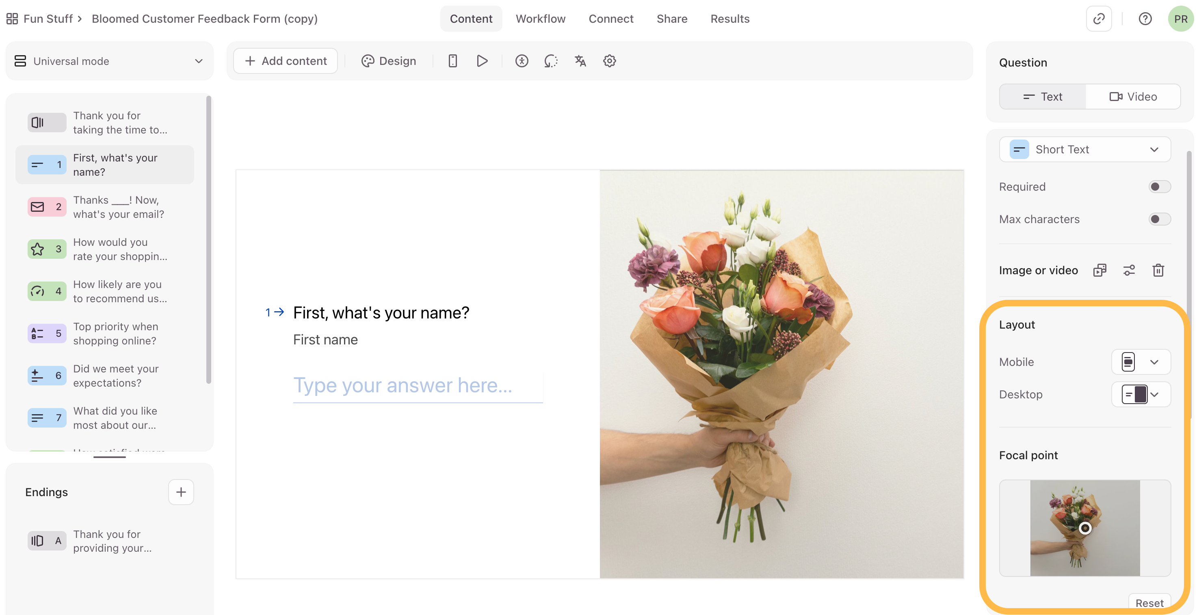Select 'How would you rate your shoppin...' row
The image size is (1199, 615).
pyautogui.click(x=105, y=249)
